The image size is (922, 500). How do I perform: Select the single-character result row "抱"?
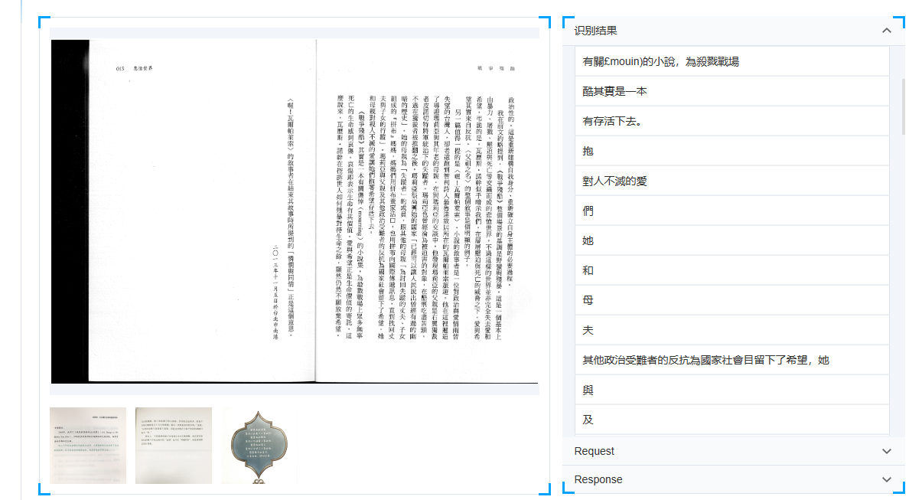click(588, 151)
